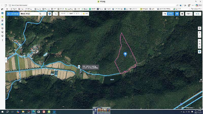Zoom in with the plus button
This screenshot has width=203, height=114.
tap(200, 33)
